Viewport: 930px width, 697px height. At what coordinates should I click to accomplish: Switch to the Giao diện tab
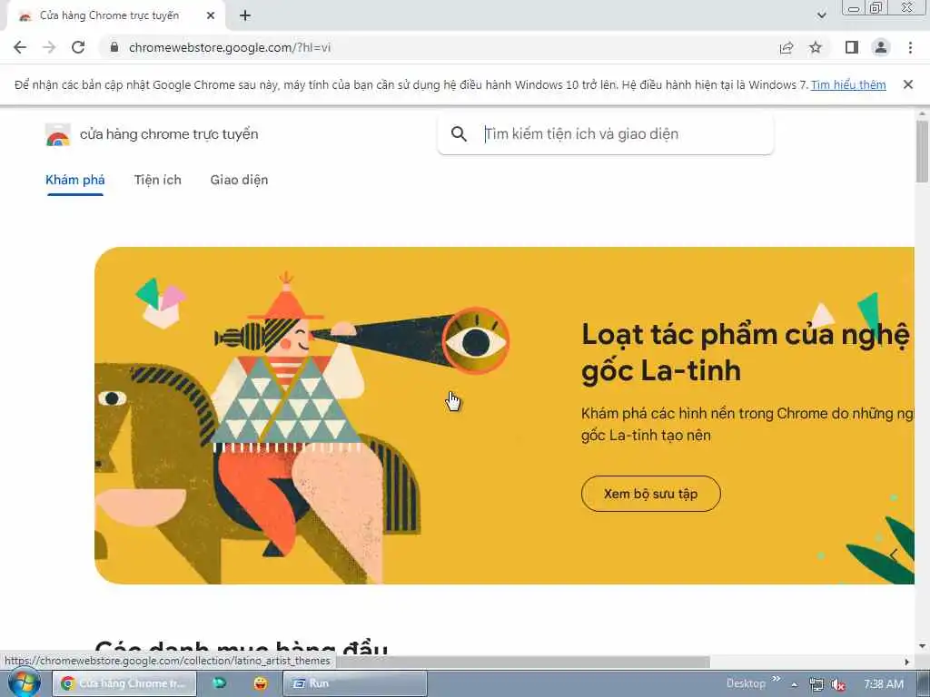point(239,181)
